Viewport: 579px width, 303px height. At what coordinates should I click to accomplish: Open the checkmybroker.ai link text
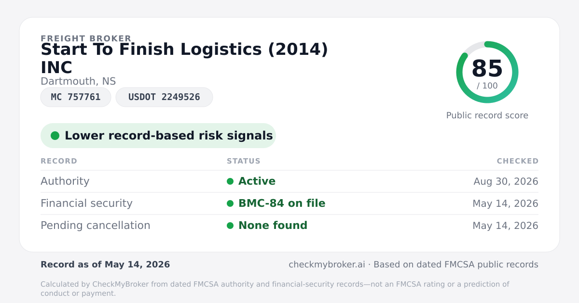coord(327,265)
